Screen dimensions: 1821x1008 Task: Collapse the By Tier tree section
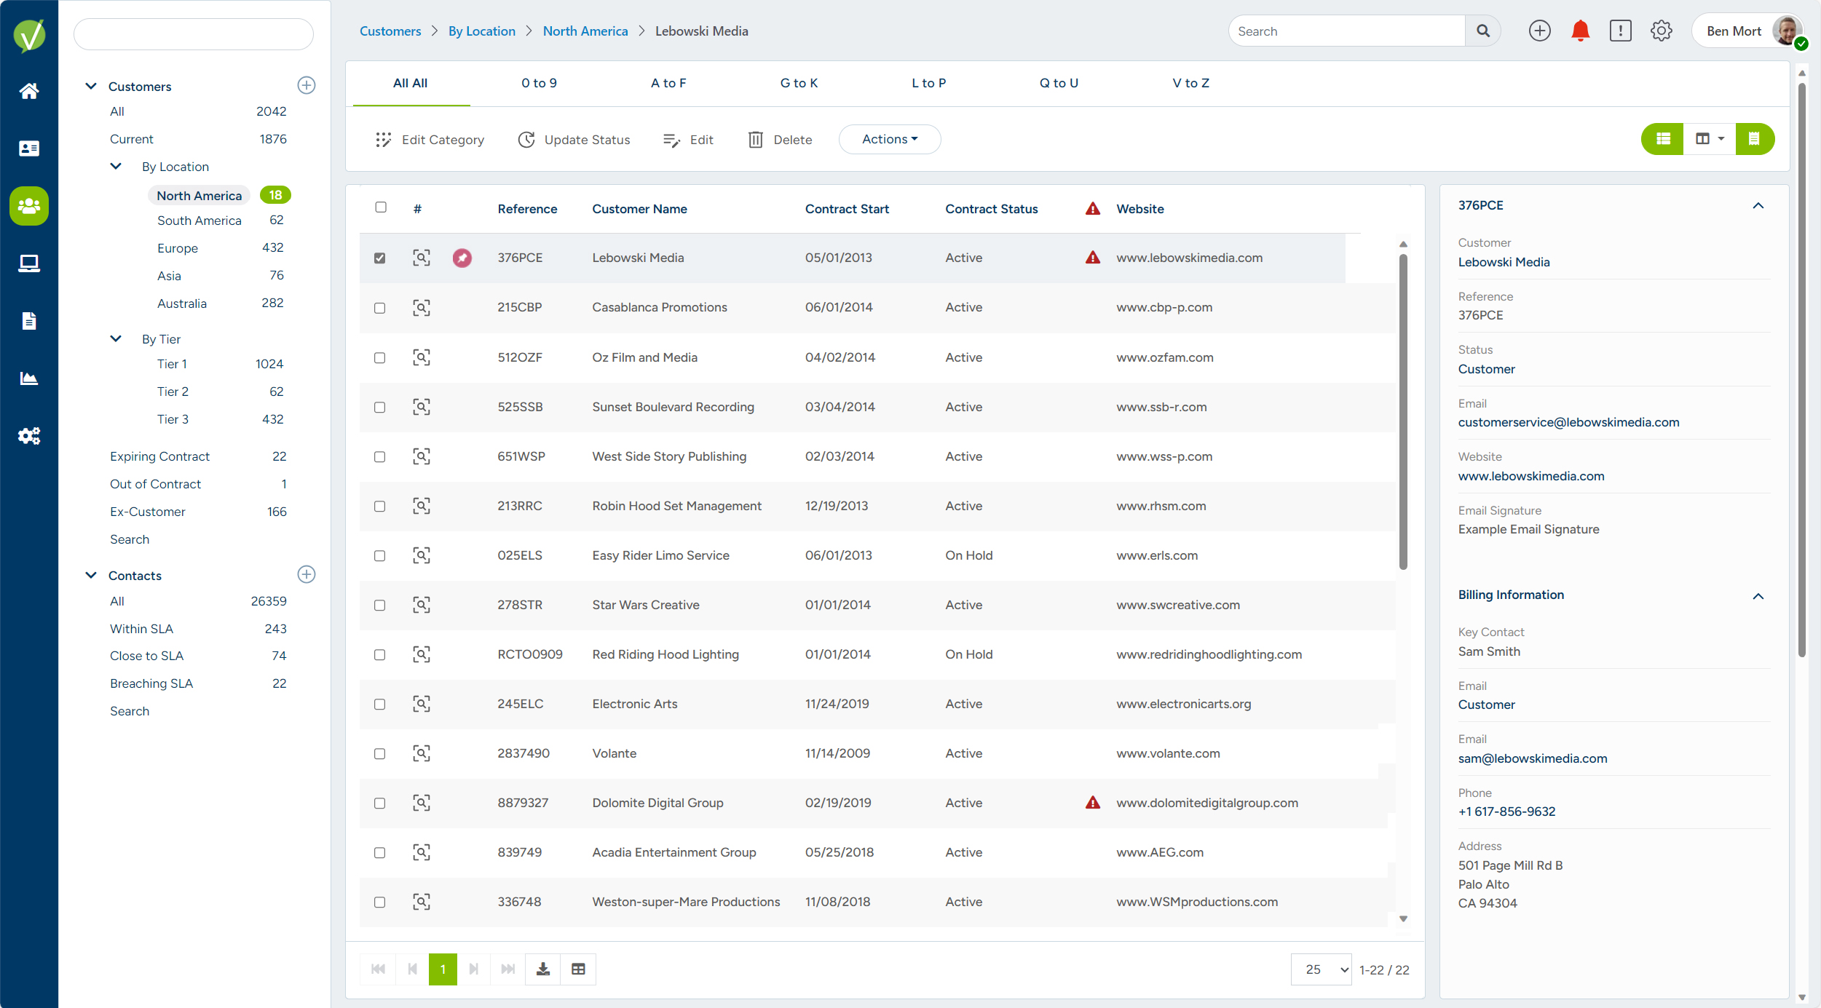tap(116, 338)
